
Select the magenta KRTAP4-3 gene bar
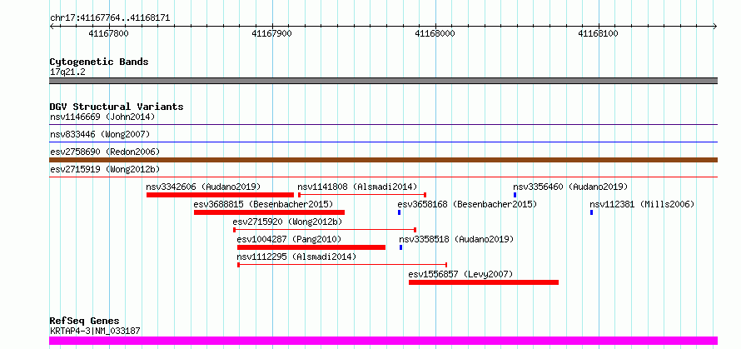(x=383, y=341)
